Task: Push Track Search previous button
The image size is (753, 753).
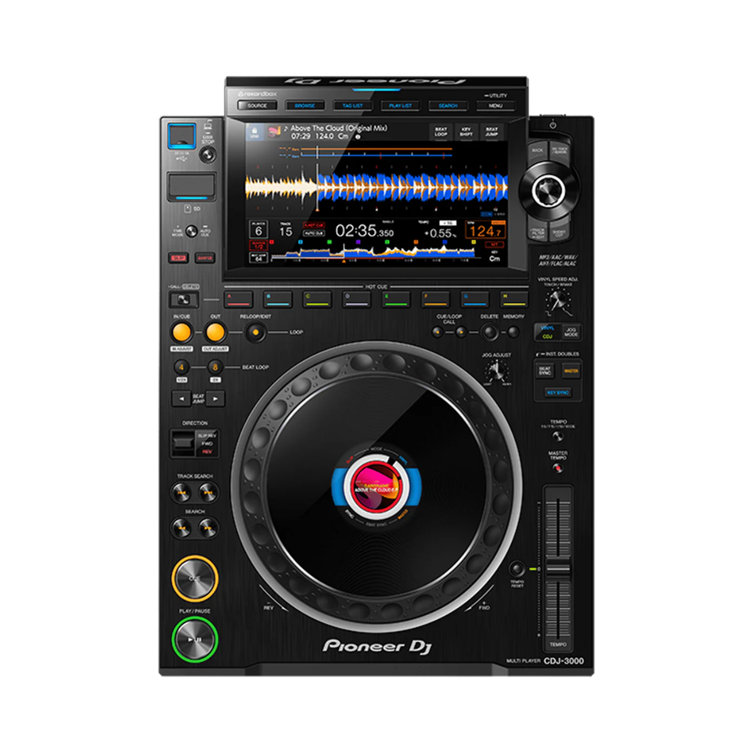Action: (182, 494)
